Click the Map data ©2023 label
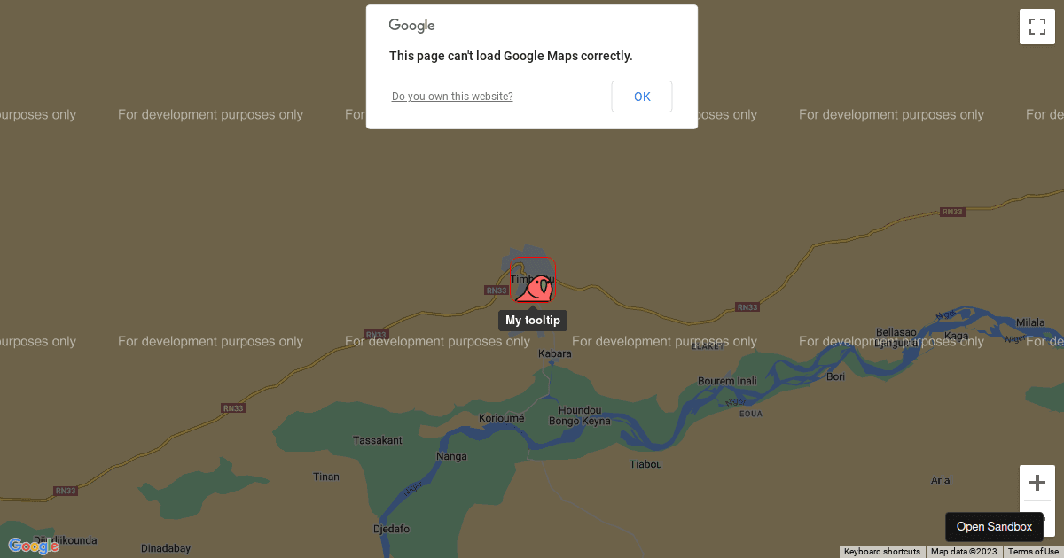The width and height of the screenshot is (1064, 558). coord(964,552)
